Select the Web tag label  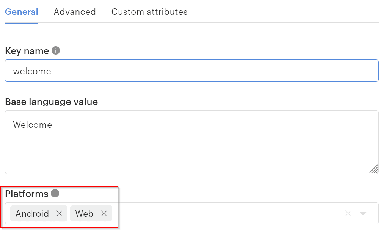[84, 214]
